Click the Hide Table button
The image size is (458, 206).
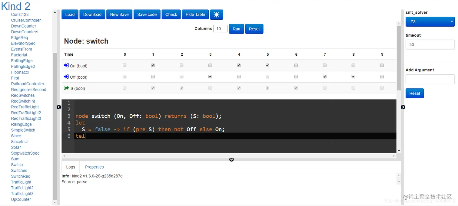(x=195, y=15)
